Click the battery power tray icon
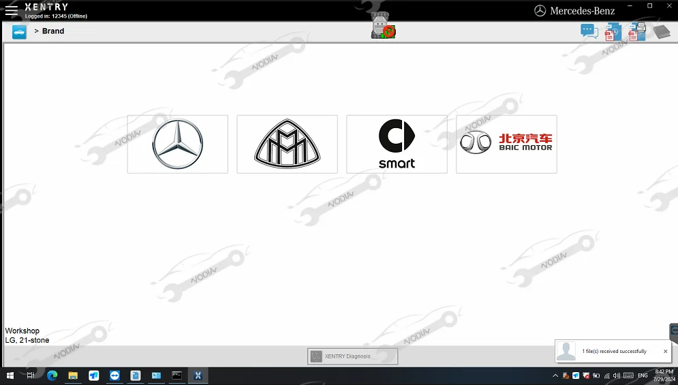The width and height of the screenshot is (678, 385). [x=596, y=375]
